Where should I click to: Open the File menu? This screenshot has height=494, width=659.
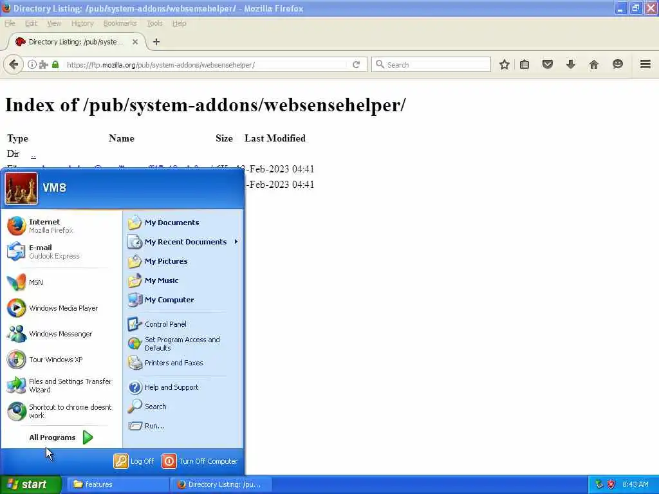tap(10, 23)
